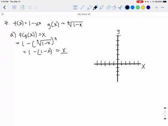Go to next page with down arrow
Viewport: 168px width, 126px height.
pyautogui.click(x=165, y=119)
